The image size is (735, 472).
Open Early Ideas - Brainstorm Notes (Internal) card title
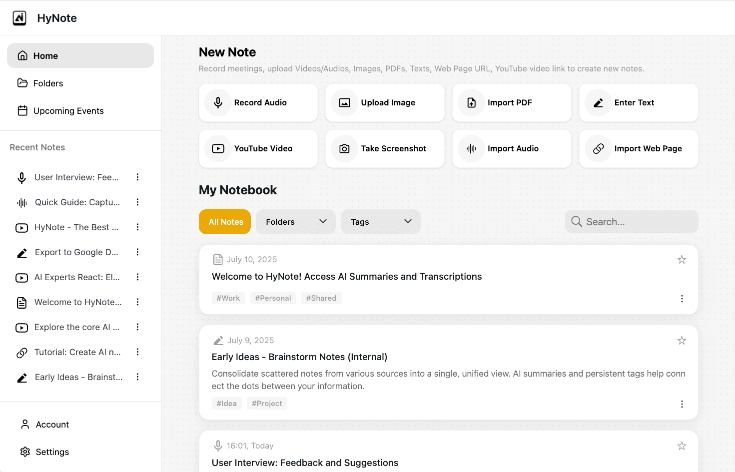(299, 357)
